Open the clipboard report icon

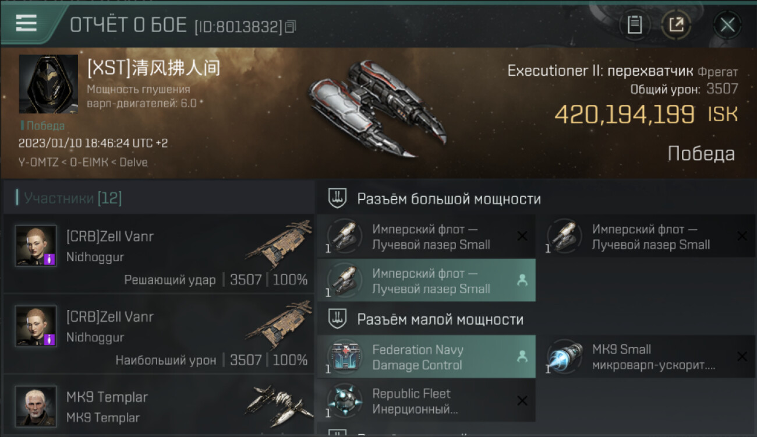coord(635,24)
